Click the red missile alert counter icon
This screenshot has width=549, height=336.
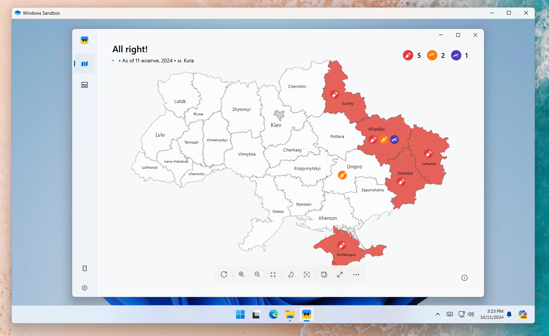408,55
